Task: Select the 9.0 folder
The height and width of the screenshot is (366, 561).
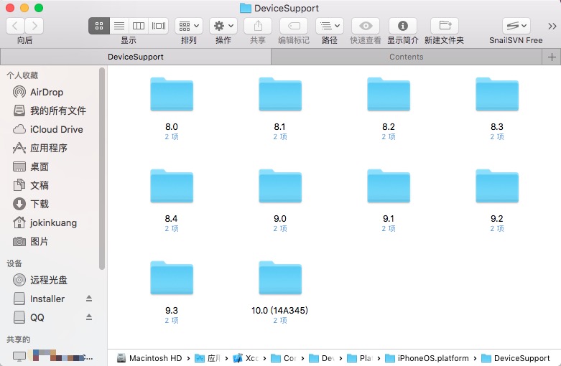Action: (x=280, y=186)
